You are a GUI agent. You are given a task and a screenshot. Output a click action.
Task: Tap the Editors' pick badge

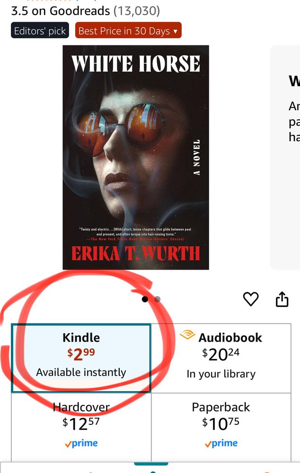(40, 30)
